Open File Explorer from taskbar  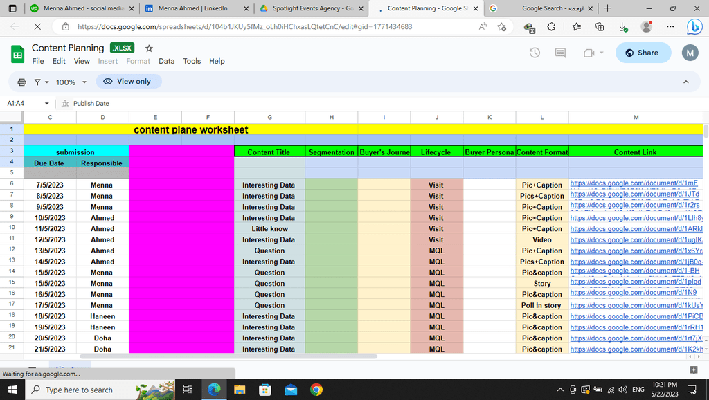click(x=239, y=390)
